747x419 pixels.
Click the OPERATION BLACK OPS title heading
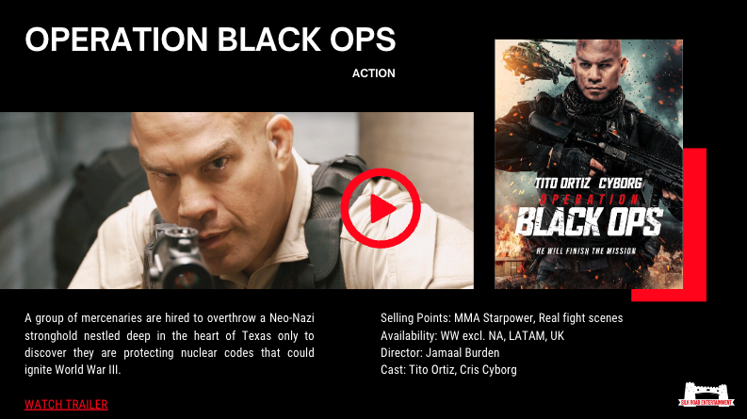click(x=210, y=39)
